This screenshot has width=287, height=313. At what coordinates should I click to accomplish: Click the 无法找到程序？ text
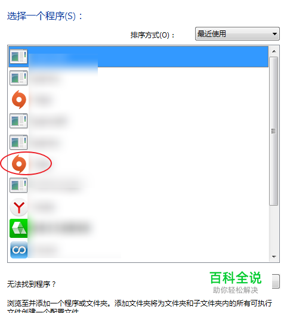pyautogui.click(x=32, y=284)
